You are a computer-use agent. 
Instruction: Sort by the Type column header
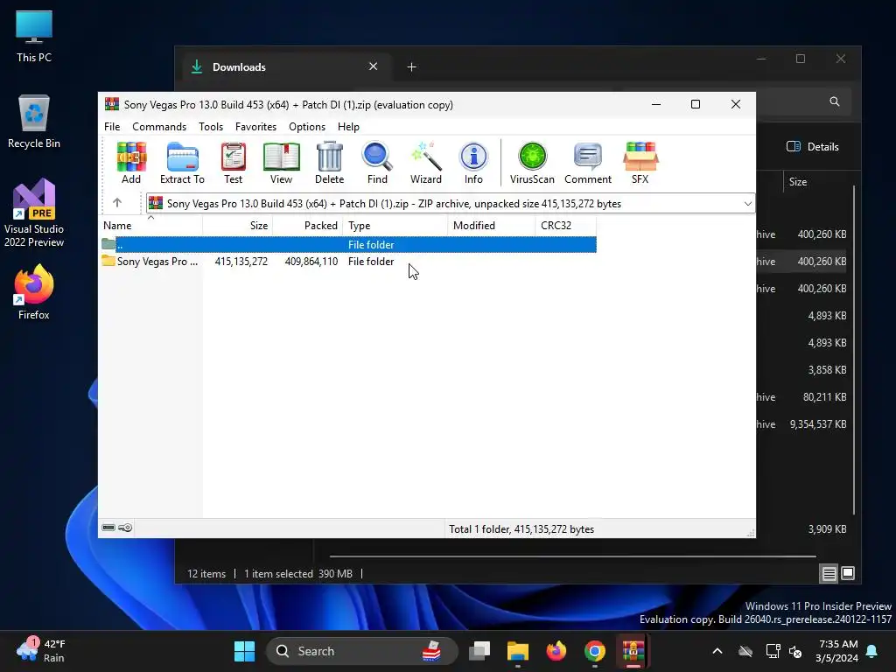coord(395,226)
